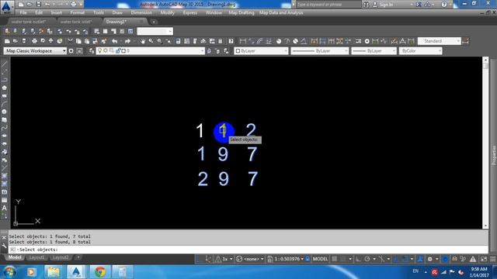Click the Linear dimension icon
The height and width of the screenshot is (279, 497).
coord(243,41)
